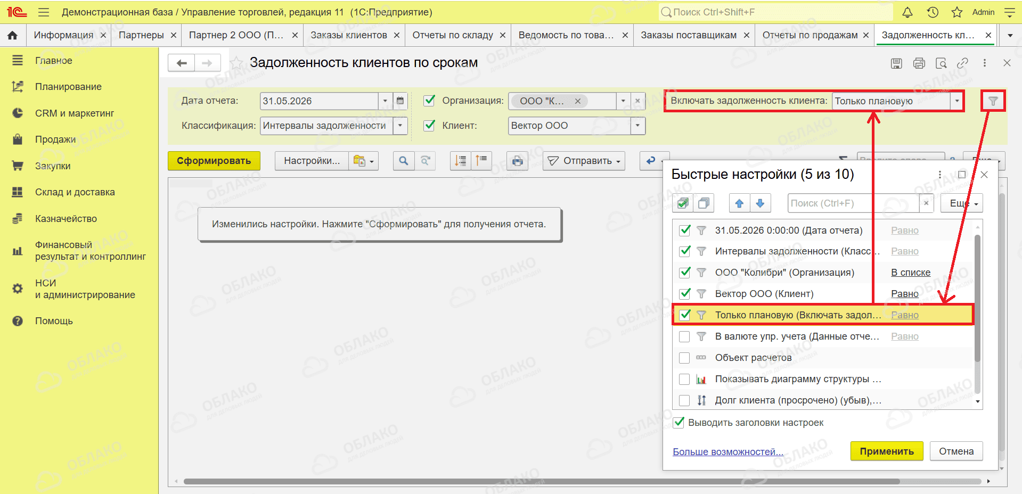1022x494 pixels.
Task: Open the home start page icon
Action: (x=12, y=35)
